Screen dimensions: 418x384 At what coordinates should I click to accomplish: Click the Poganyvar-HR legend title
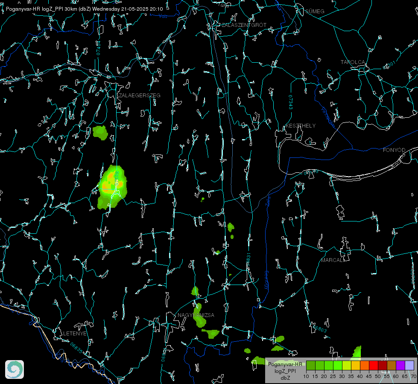point(285,364)
